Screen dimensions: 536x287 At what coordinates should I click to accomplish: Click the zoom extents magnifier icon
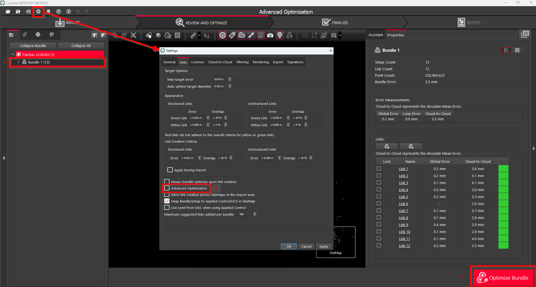coord(134,36)
